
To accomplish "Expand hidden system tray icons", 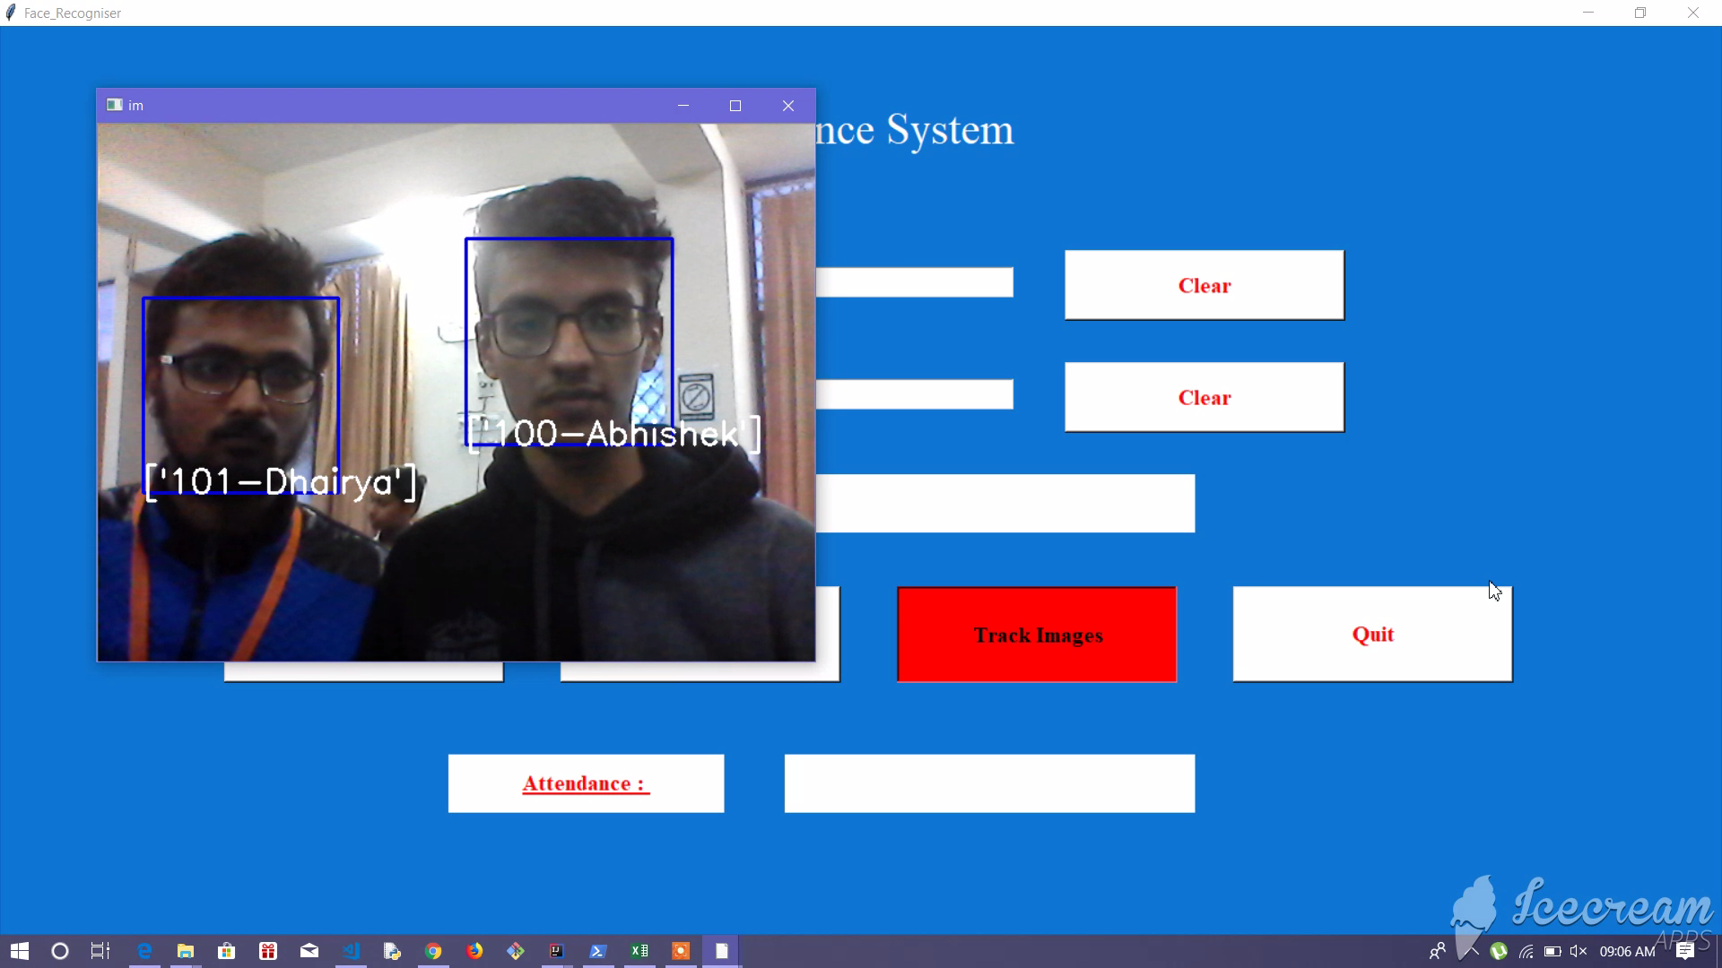I will [1474, 951].
